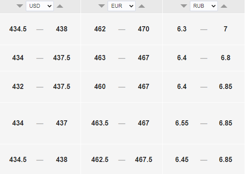The image size is (245, 174).
Task: Select the RUB buy rate 6.45
Action: (182, 159)
